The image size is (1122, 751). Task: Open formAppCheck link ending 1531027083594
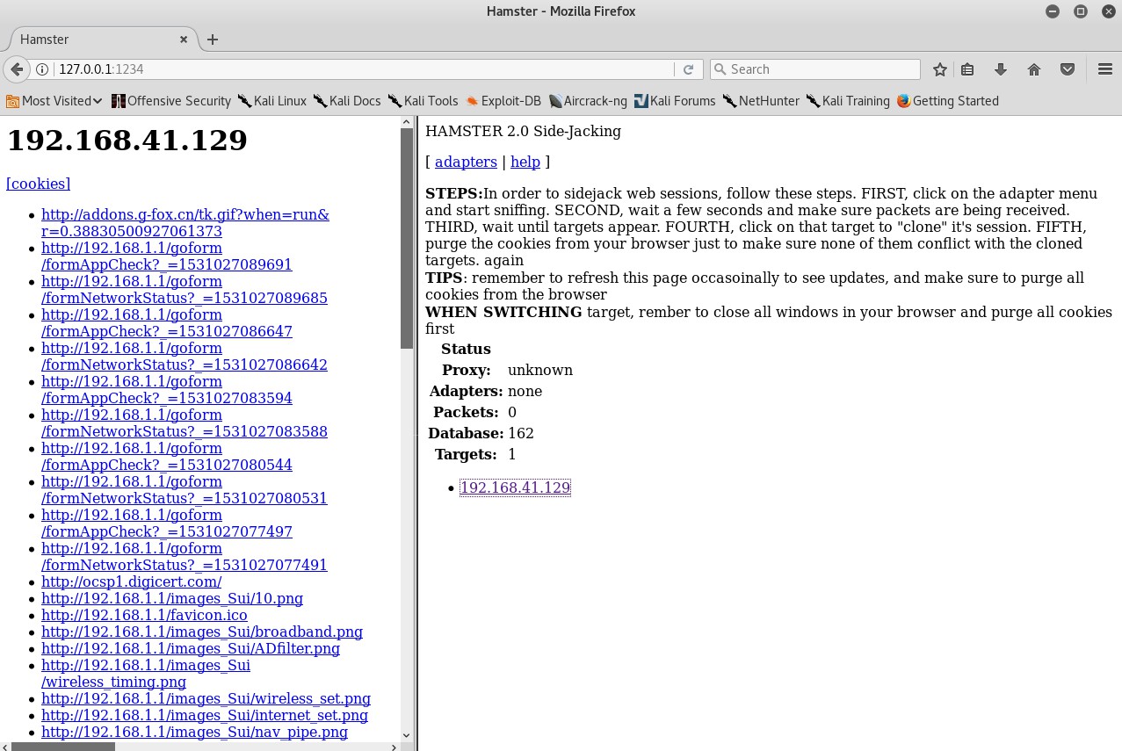coord(167,390)
